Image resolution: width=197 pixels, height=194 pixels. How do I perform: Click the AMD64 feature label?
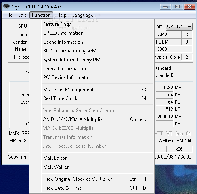[184, 141]
